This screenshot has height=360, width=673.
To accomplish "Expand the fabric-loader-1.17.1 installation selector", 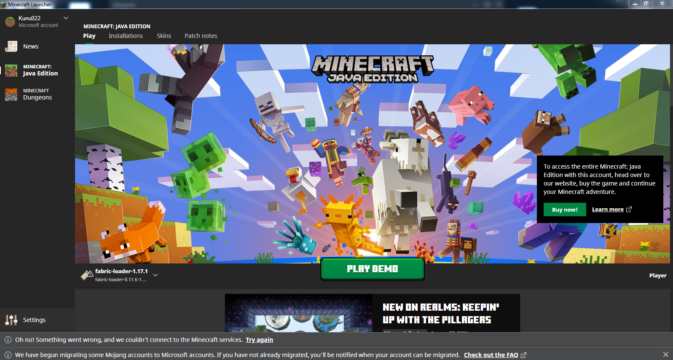I will tap(155, 275).
